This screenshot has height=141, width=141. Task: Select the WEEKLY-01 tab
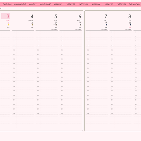[58, 4]
